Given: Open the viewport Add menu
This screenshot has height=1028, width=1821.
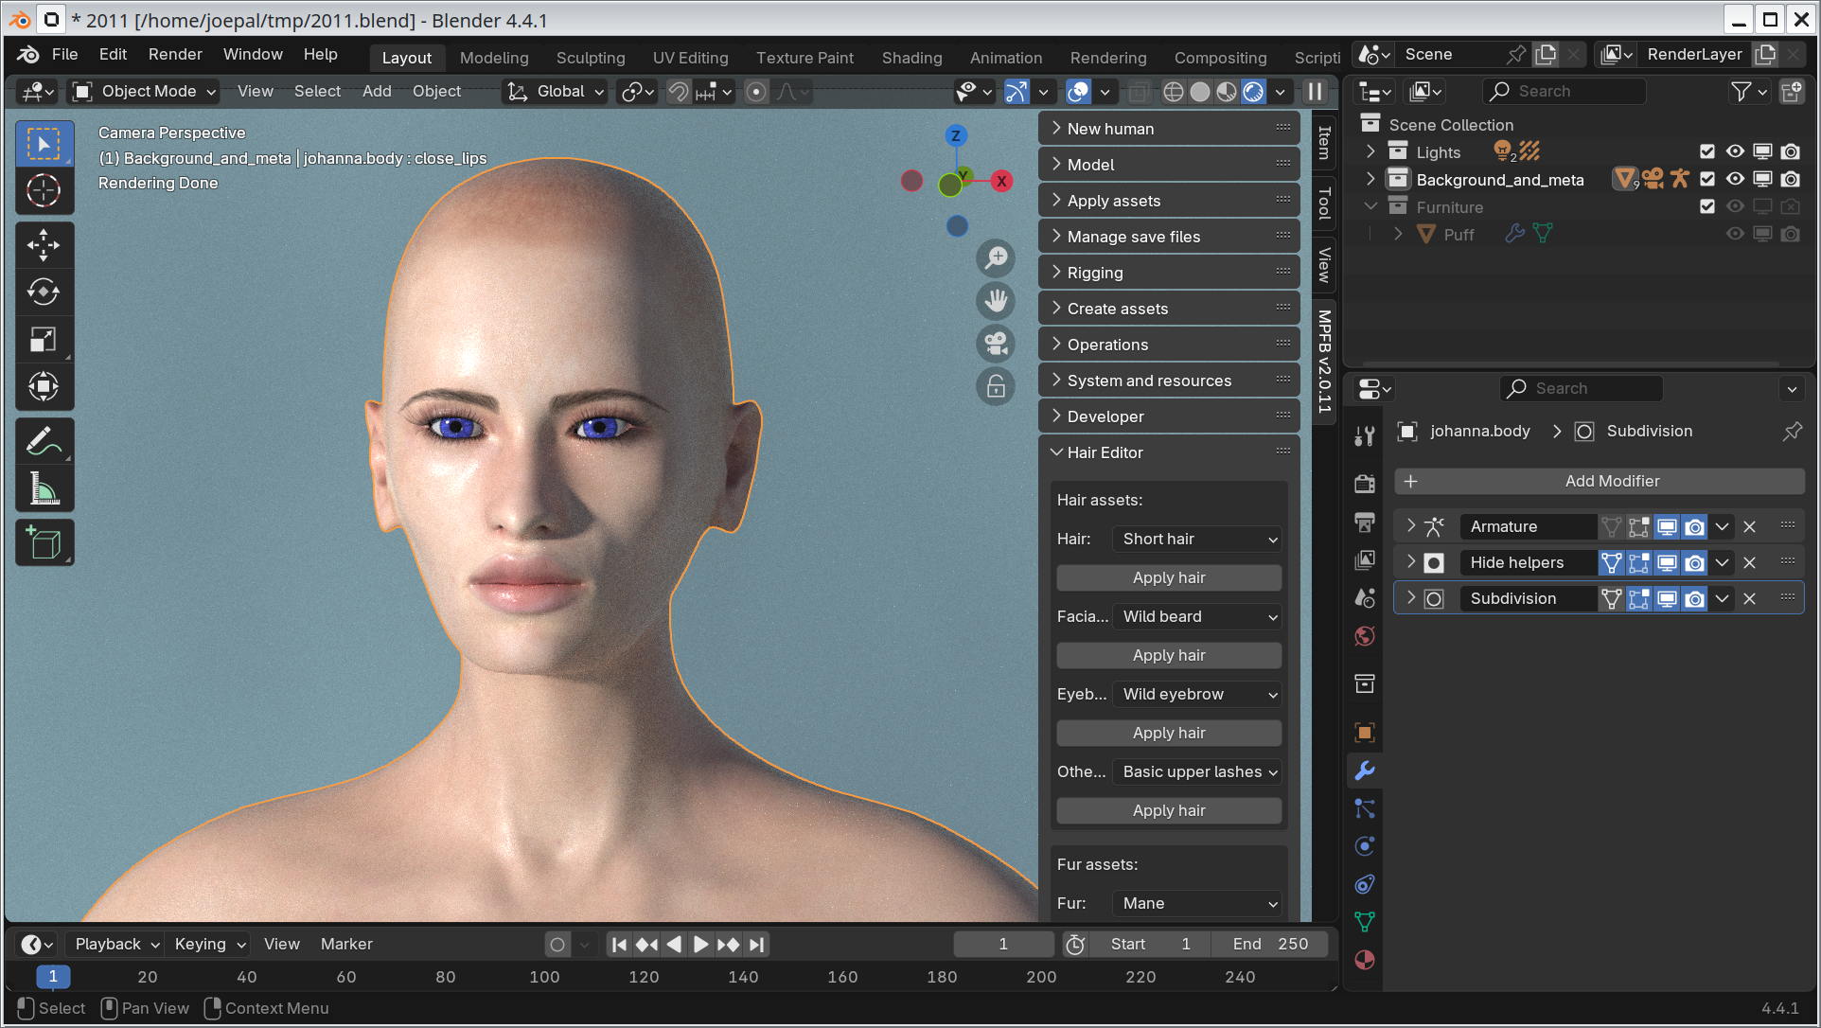Looking at the screenshot, I should point(377,91).
